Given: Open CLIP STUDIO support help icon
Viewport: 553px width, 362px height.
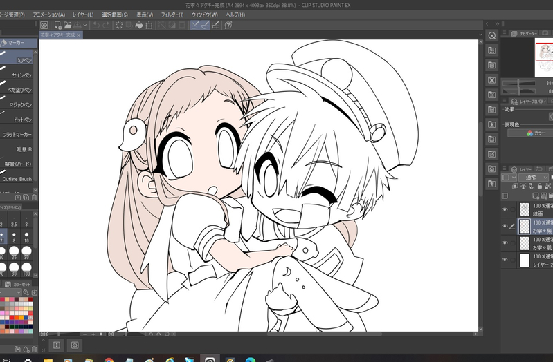Looking at the screenshot, I should click(x=228, y=25).
